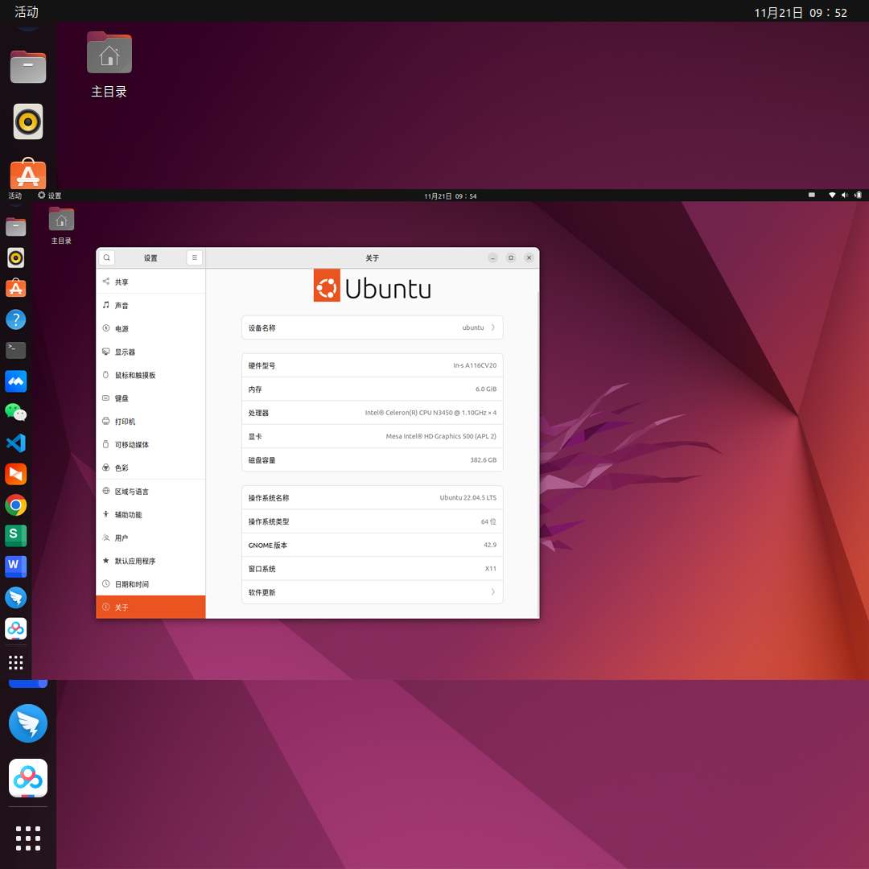
Task: Open the large home folder desktop icon
Action: pos(109,52)
